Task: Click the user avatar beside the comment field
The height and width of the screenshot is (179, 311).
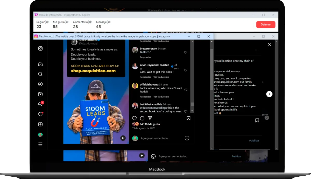Action: (x=135, y=138)
